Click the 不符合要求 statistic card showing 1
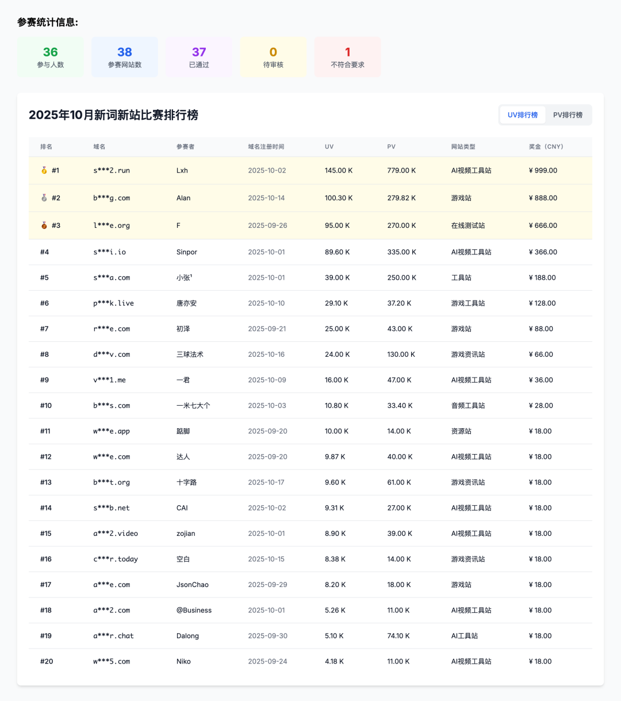The width and height of the screenshot is (621, 701). click(347, 56)
